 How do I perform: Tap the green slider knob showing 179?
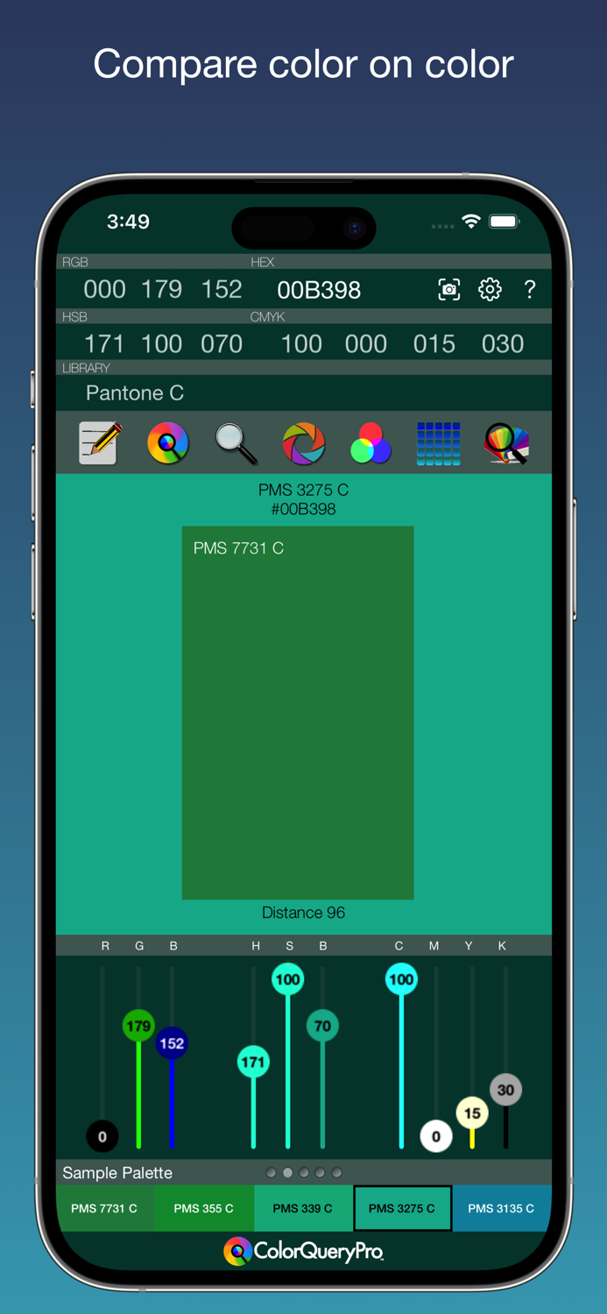138,1026
